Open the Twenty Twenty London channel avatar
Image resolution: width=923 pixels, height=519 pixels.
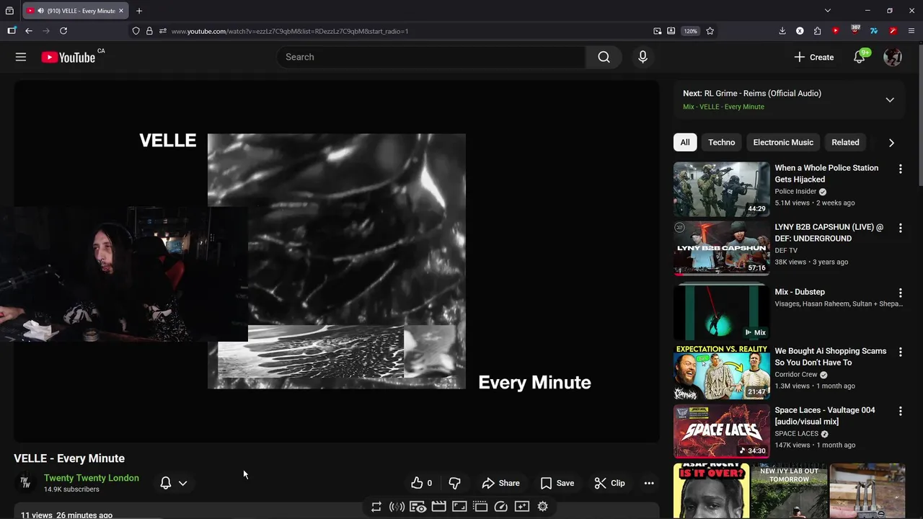(x=25, y=483)
